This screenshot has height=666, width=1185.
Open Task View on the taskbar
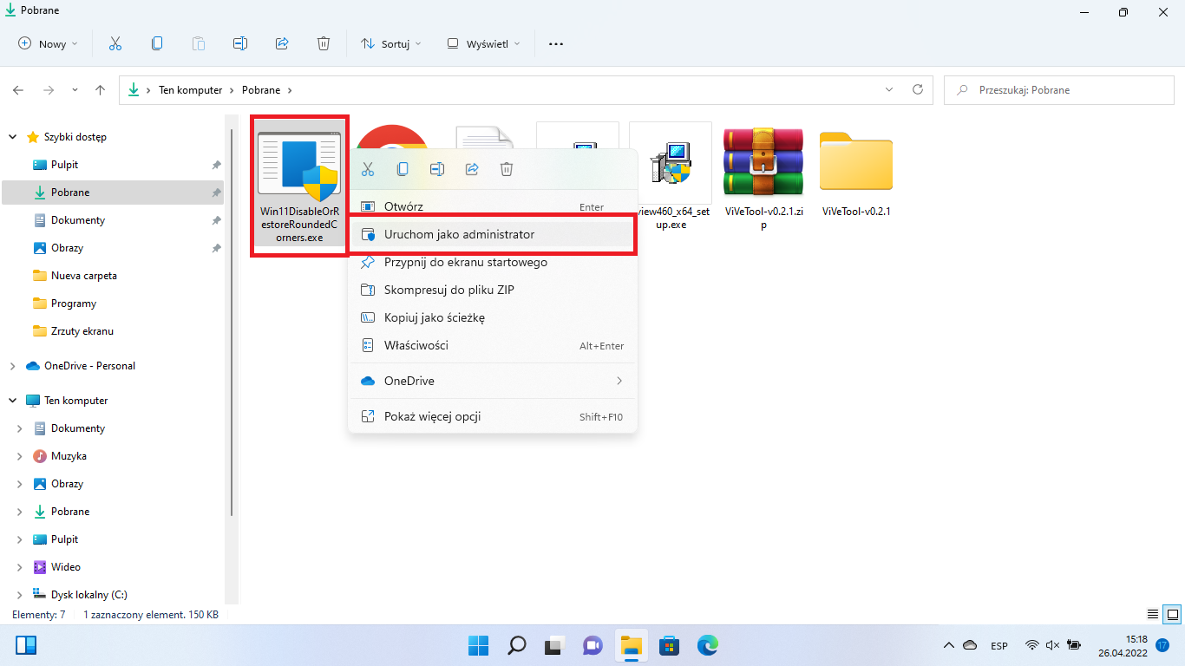pos(554,645)
